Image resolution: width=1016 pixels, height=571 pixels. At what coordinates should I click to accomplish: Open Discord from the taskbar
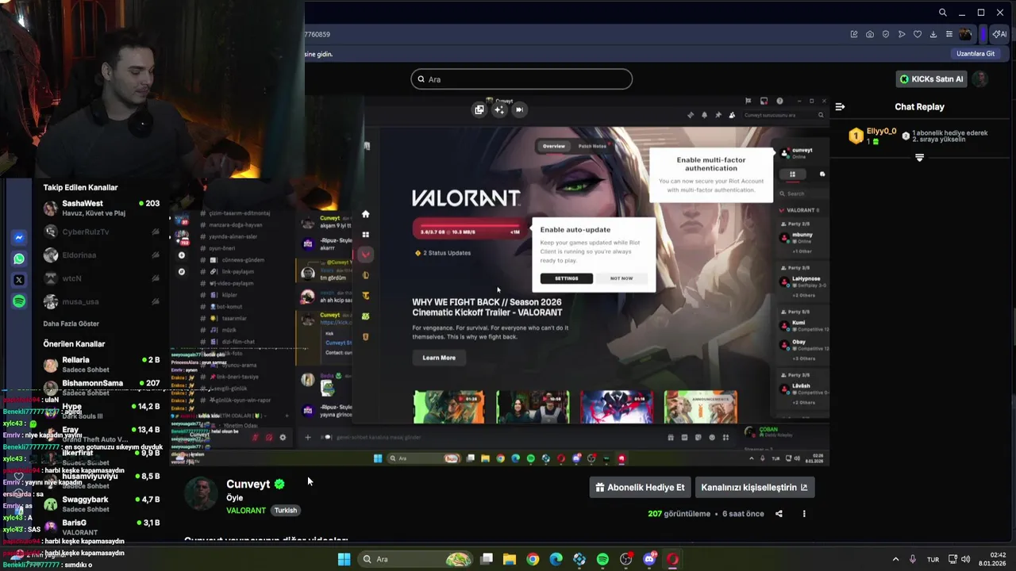(x=649, y=559)
